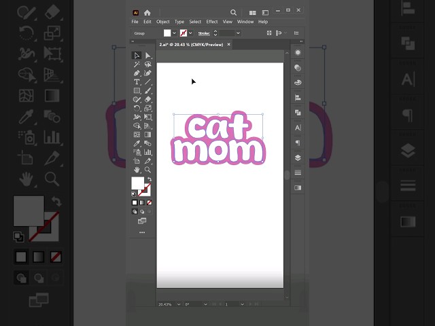Open the Effect menu
The width and height of the screenshot is (435, 326).
click(x=212, y=22)
